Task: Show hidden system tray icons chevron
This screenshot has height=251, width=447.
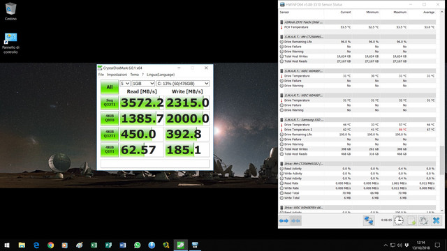Action: pos(386,245)
